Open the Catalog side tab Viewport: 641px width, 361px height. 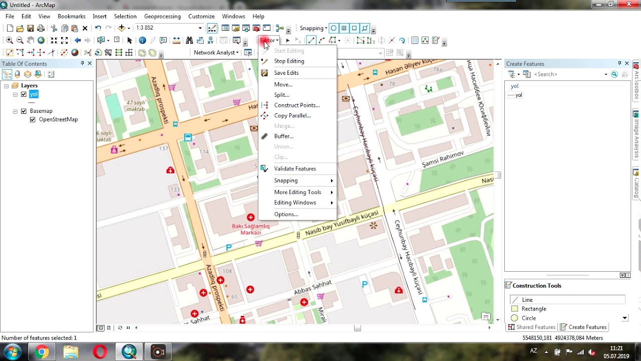[x=636, y=184]
